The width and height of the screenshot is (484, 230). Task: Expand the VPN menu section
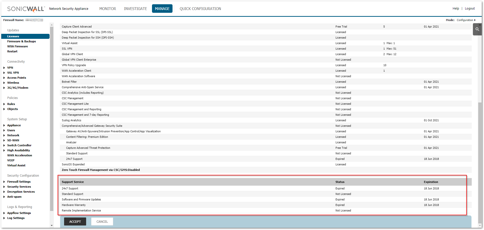point(4,68)
